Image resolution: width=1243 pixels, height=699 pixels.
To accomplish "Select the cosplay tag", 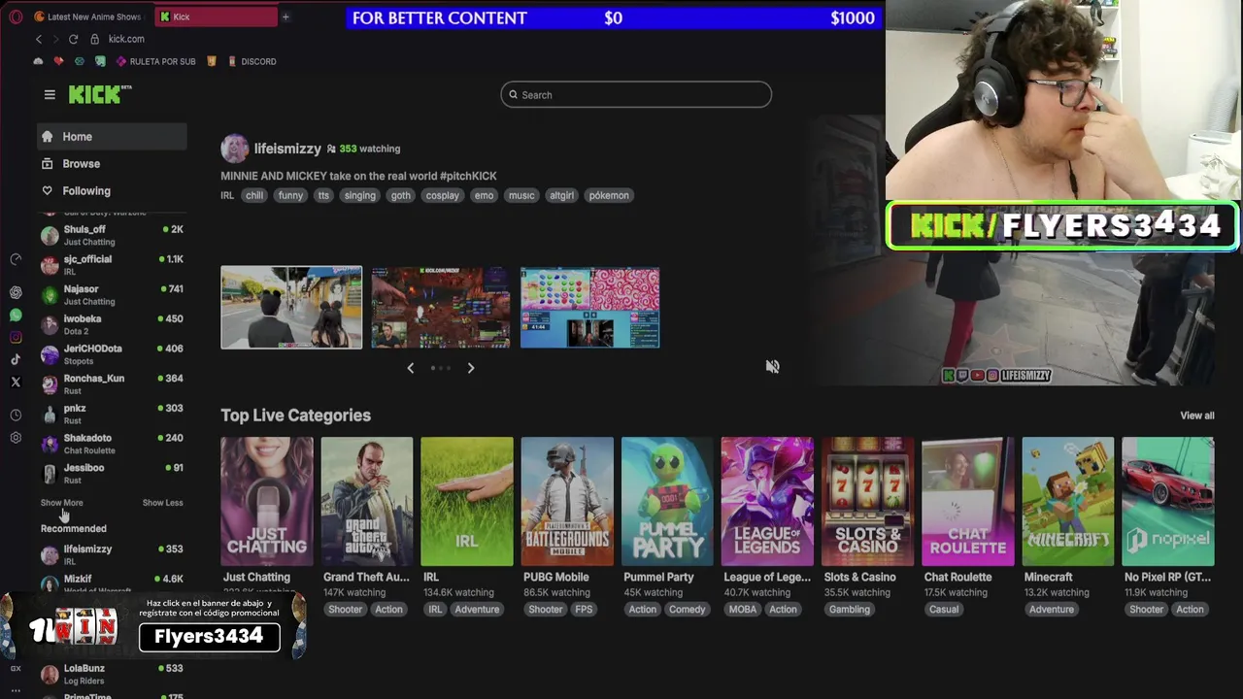I will click(x=442, y=195).
